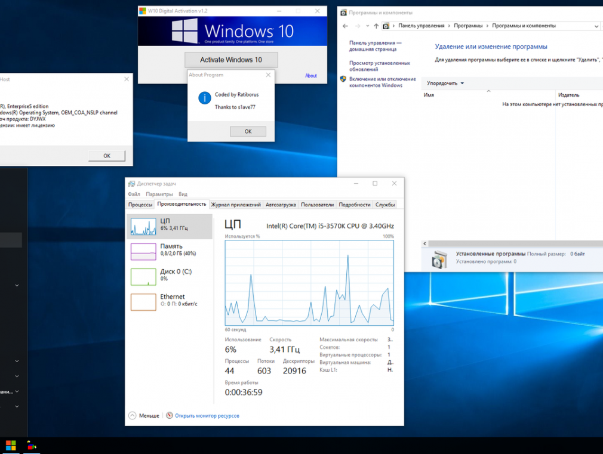The image size is (603, 454).
Task: Navigate forward in Programs and Components window
Action: (358, 26)
